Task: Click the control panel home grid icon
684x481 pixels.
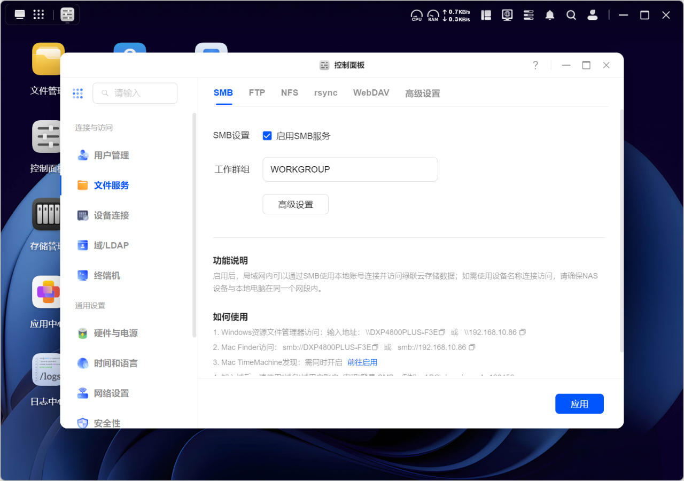Action: 78,94
